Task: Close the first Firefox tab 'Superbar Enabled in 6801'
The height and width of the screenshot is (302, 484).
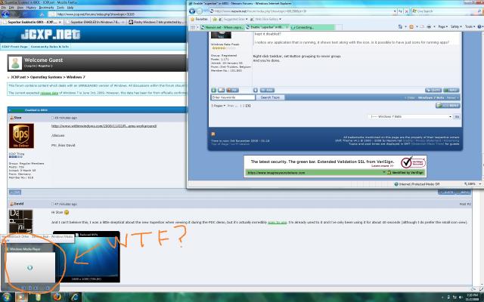Action: (60, 22)
